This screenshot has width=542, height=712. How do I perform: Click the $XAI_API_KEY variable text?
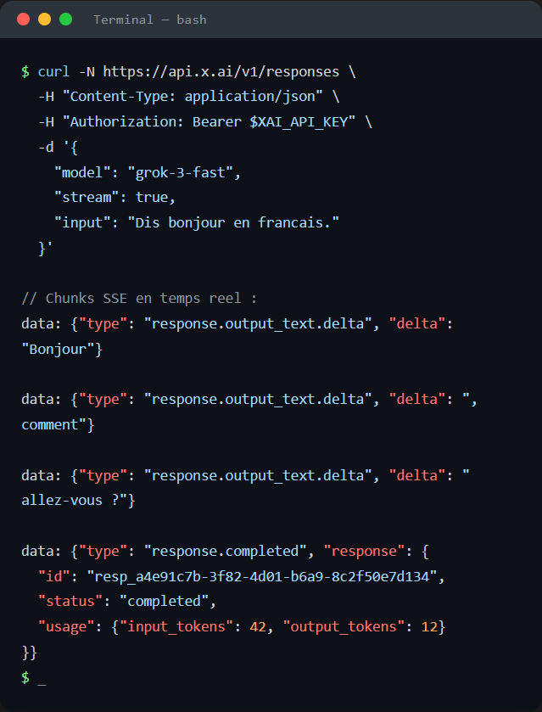coord(299,122)
